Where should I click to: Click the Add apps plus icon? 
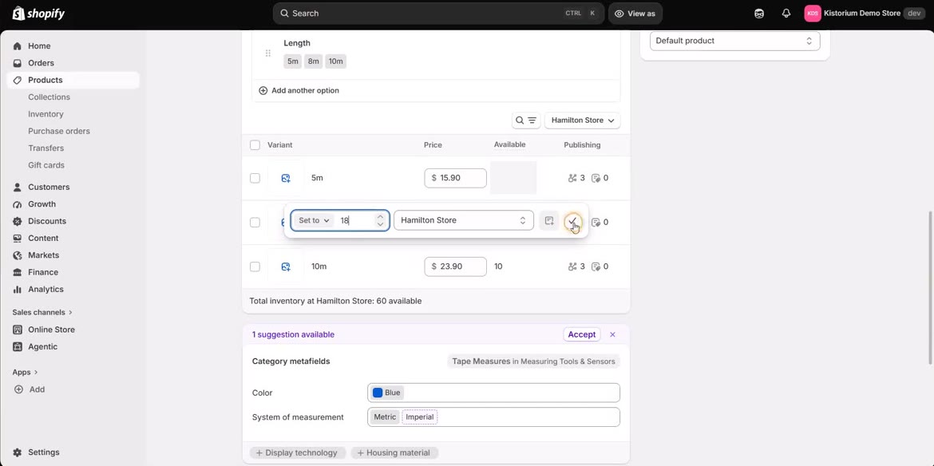[18, 389]
